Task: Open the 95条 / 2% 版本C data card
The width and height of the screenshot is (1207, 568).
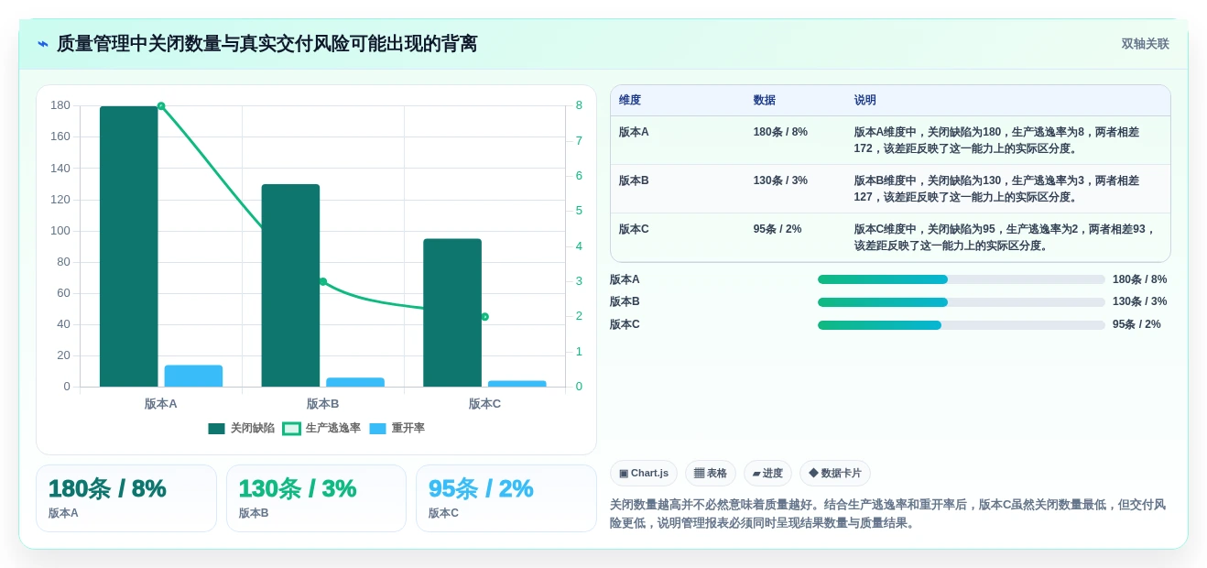Action: (x=506, y=498)
